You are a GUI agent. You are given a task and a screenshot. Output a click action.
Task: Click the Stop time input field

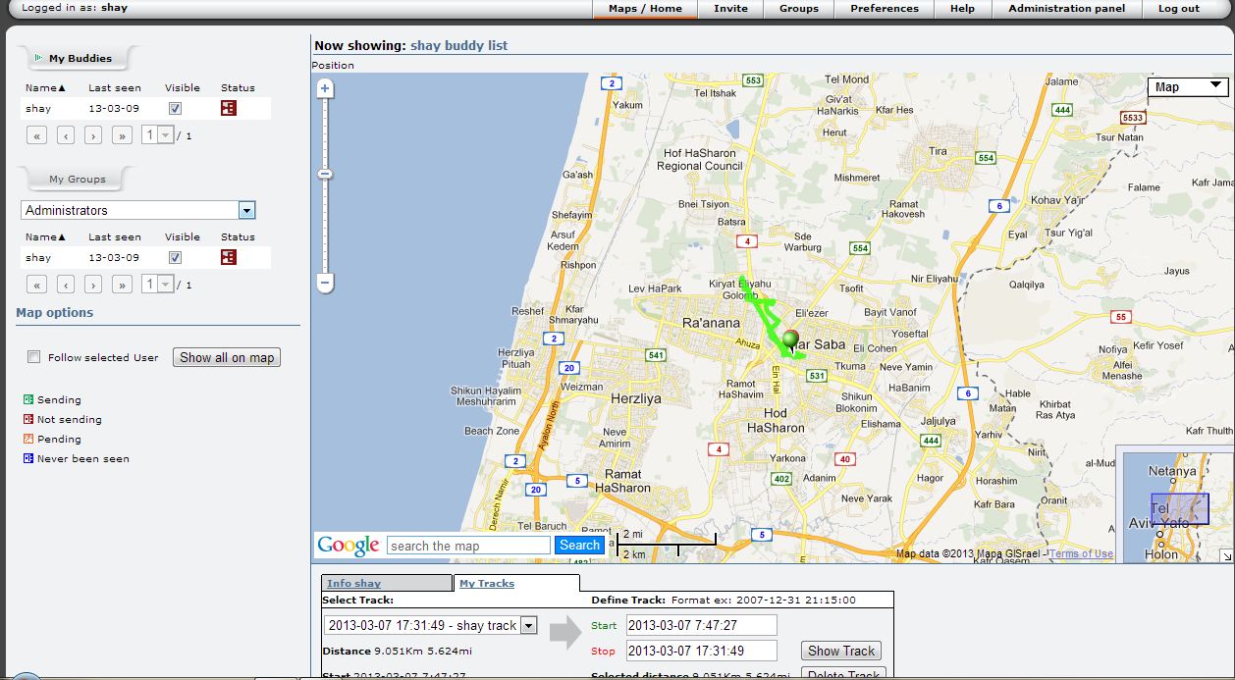(701, 650)
